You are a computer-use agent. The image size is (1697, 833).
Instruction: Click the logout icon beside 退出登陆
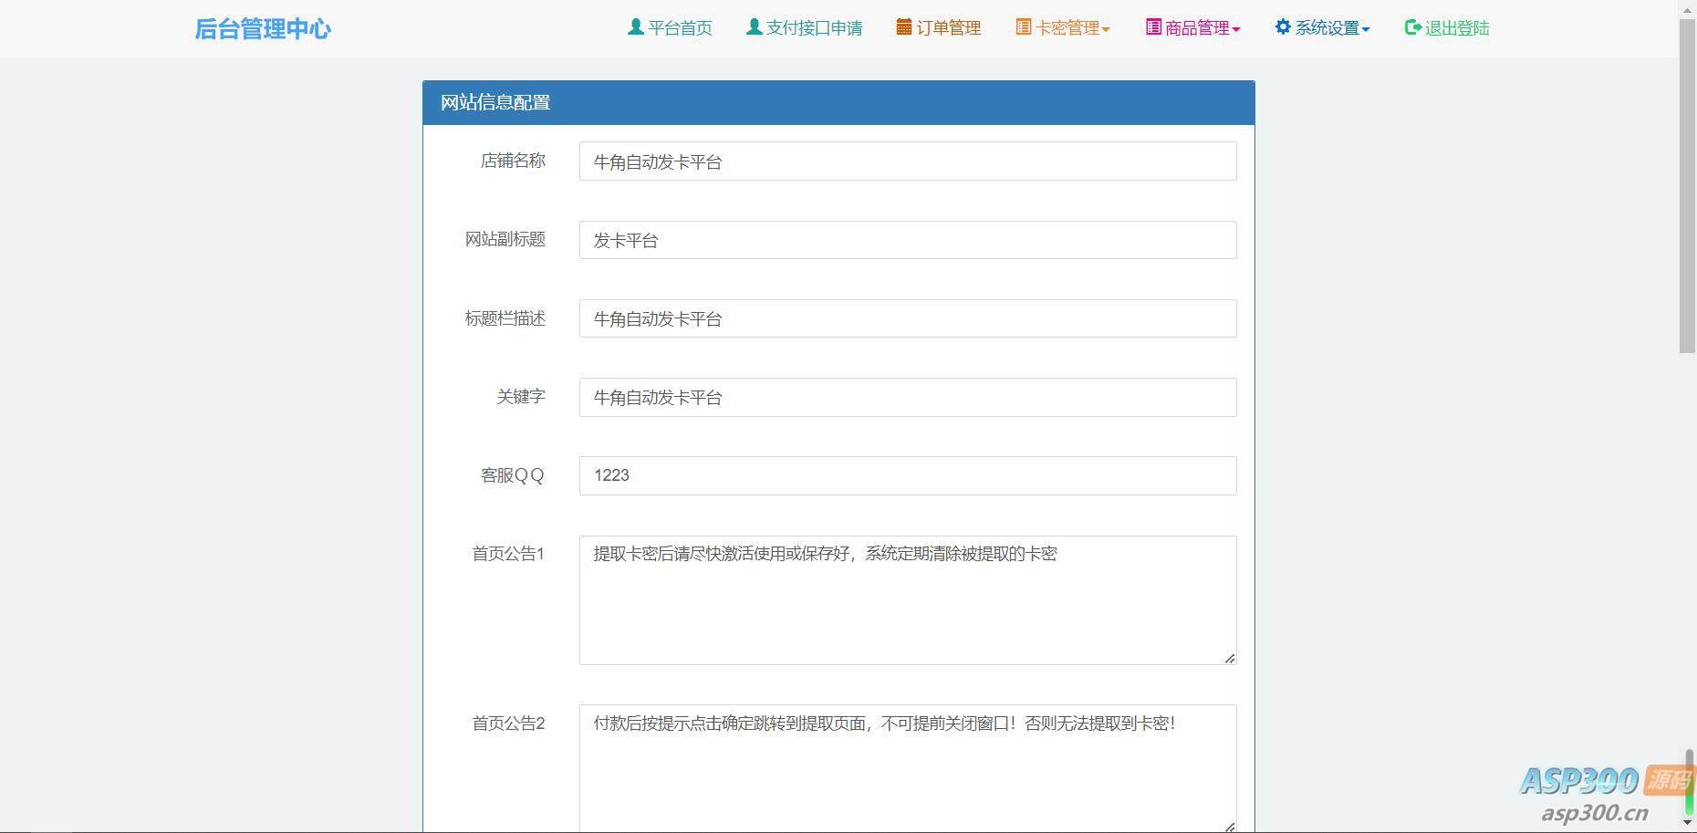(x=1412, y=27)
